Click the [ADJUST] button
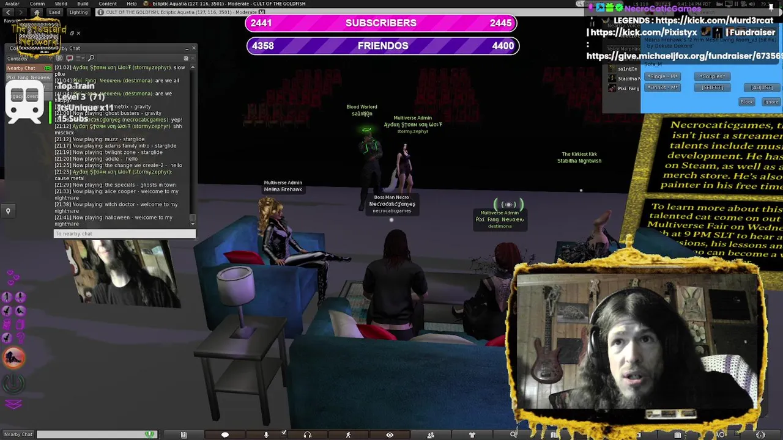 click(762, 87)
